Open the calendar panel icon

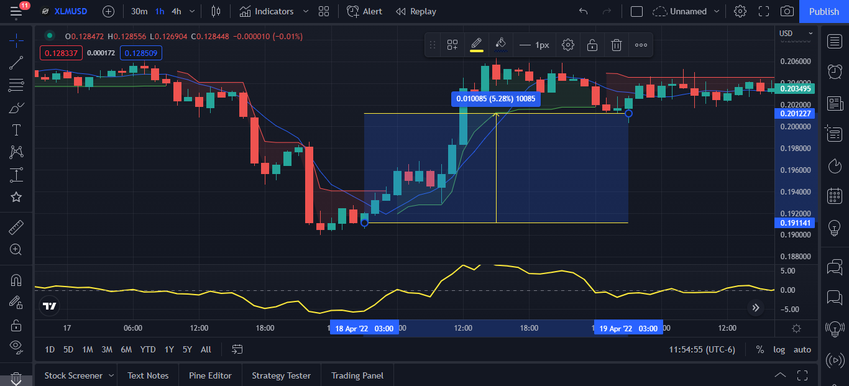pyautogui.click(x=835, y=197)
